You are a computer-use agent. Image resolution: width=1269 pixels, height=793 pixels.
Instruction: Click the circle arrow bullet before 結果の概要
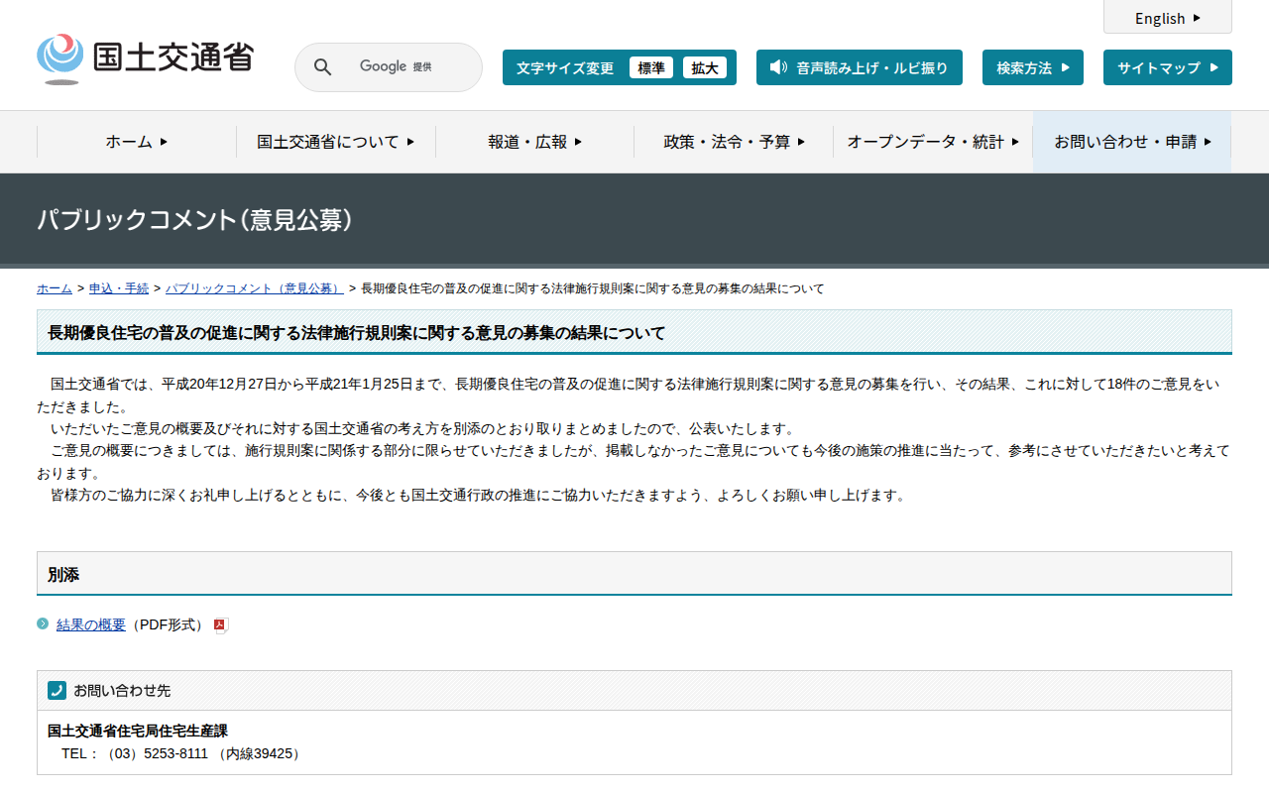43,623
